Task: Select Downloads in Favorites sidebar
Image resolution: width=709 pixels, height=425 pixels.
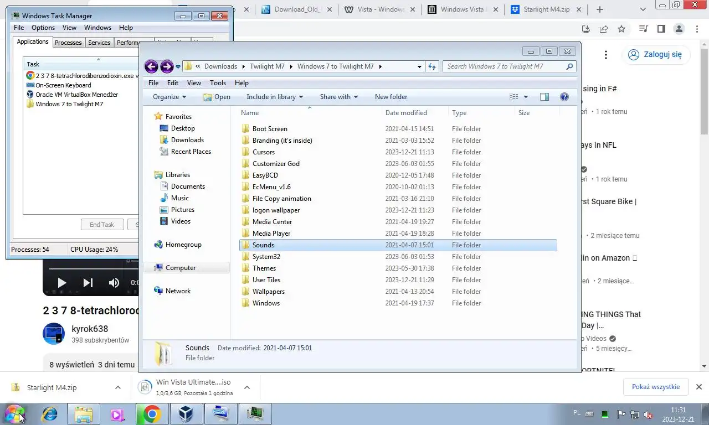Action: point(187,140)
